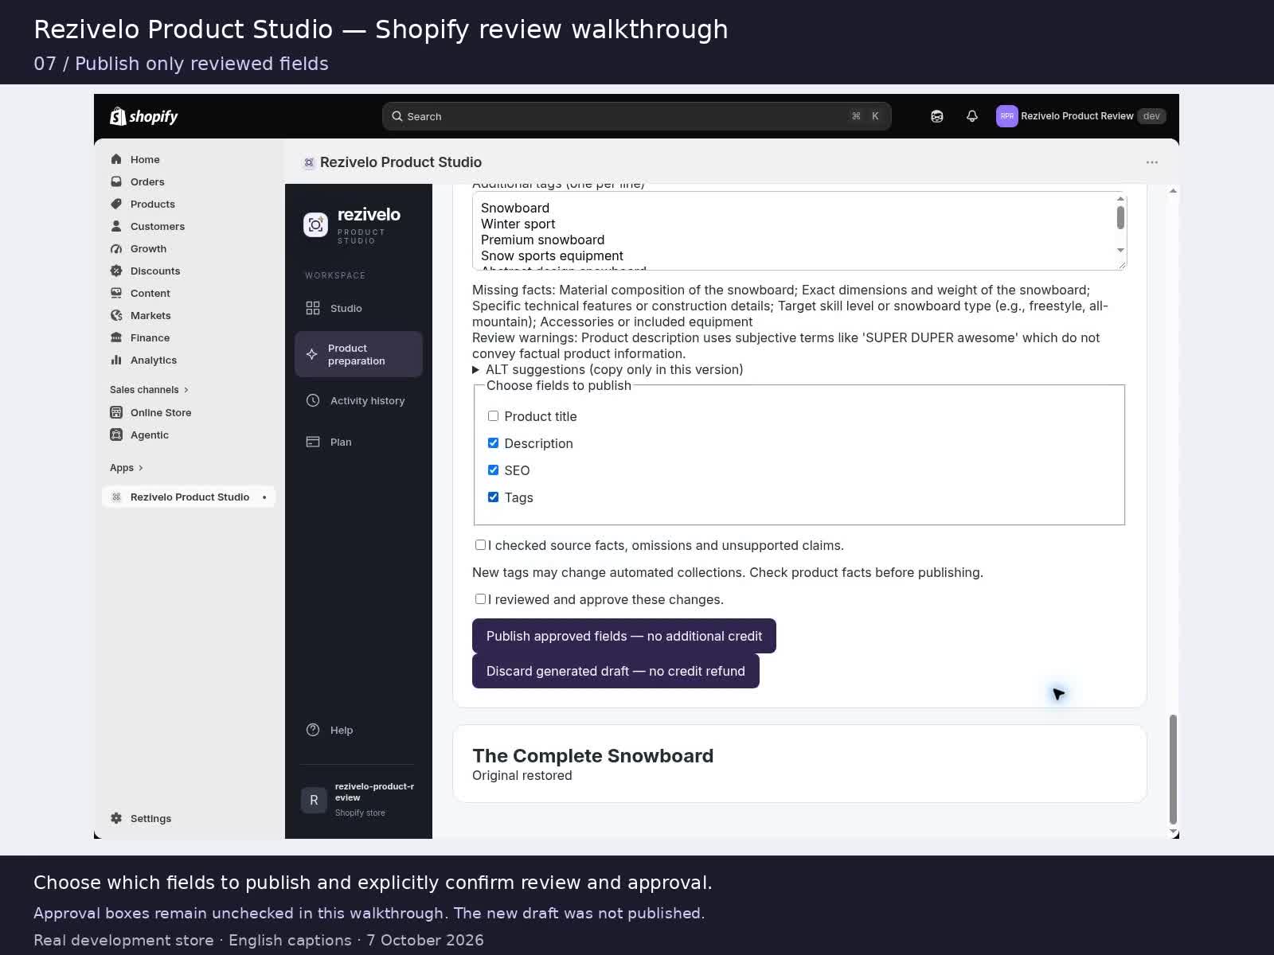Enable the Product title checkbox
Image resolution: width=1274 pixels, height=955 pixels.
coord(493,416)
